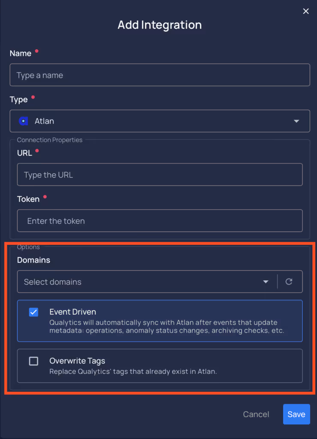Open the Select domains dropdown
Screen dimensions: 317x439
coord(147,282)
